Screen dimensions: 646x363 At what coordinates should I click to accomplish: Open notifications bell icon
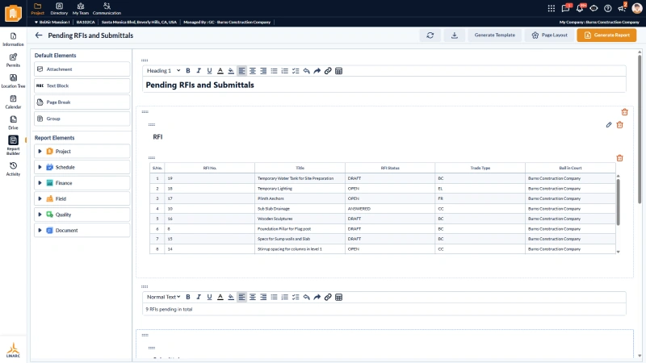[580, 8]
